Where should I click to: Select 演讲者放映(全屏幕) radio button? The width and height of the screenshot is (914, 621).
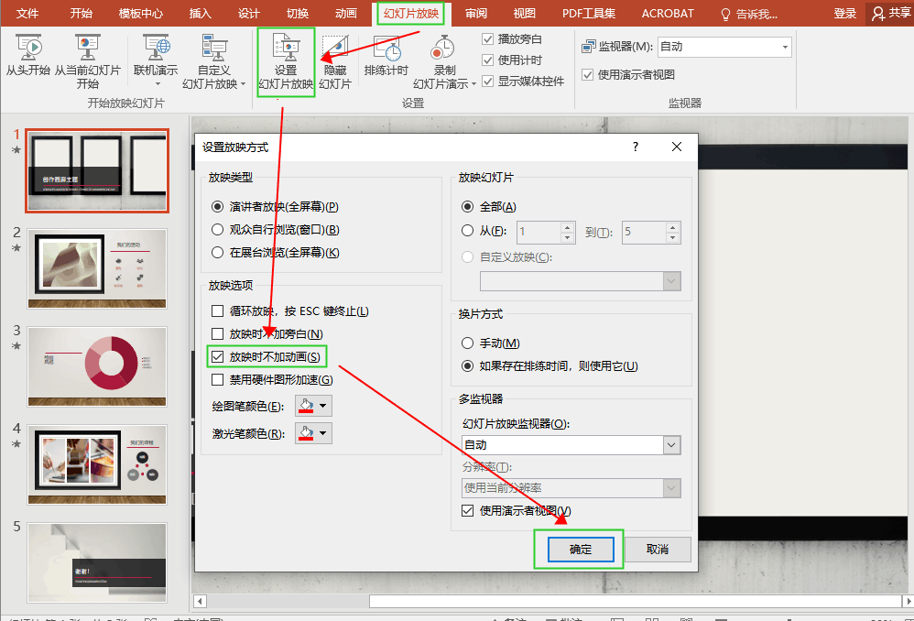pos(217,206)
